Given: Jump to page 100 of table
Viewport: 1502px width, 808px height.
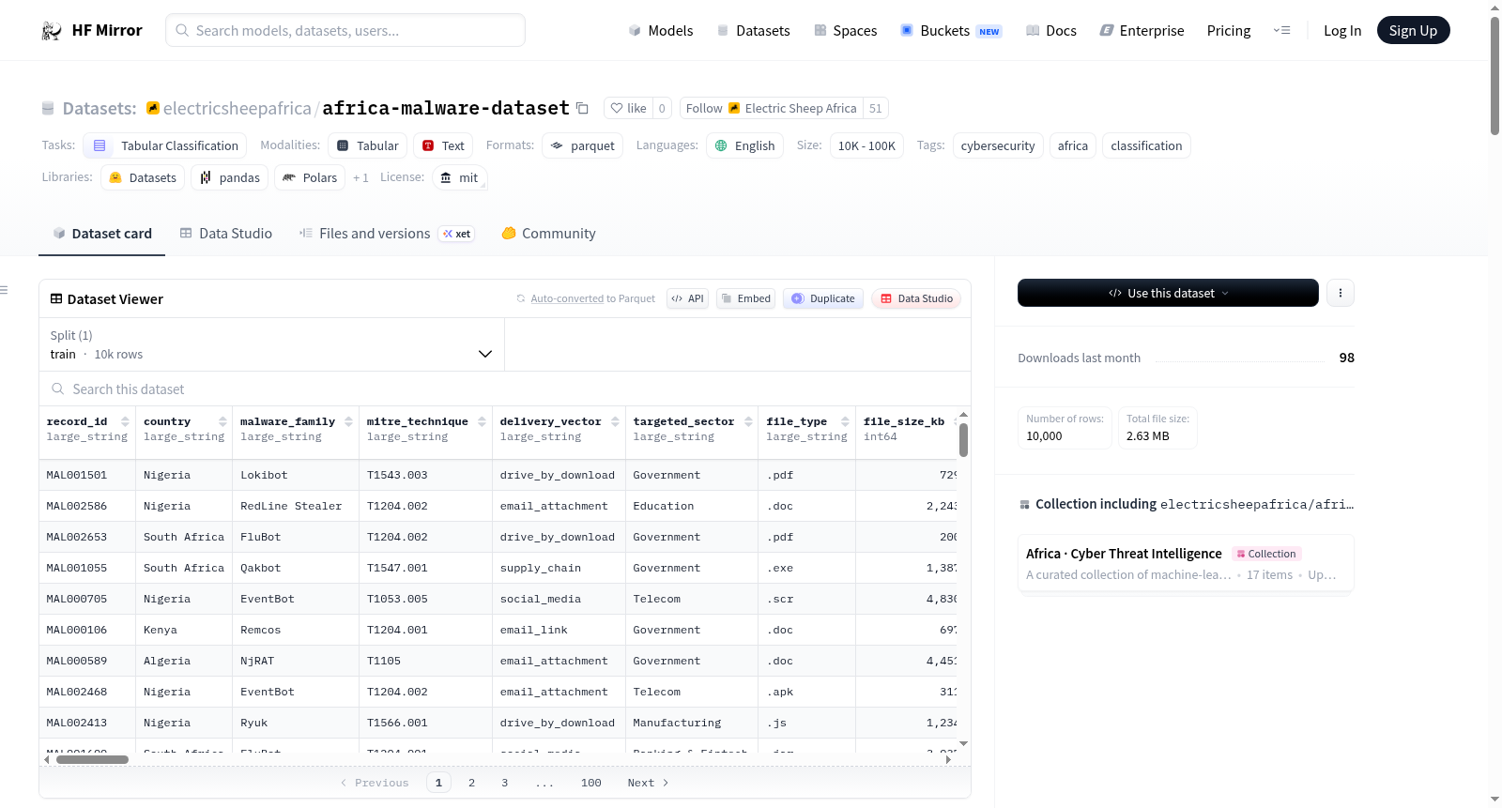Looking at the screenshot, I should (590, 783).
